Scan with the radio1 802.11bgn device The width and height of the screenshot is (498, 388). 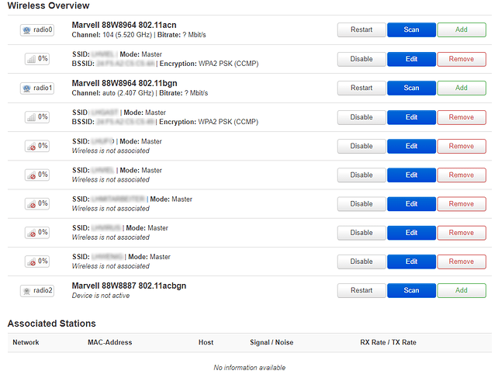(x=411, y=88)
